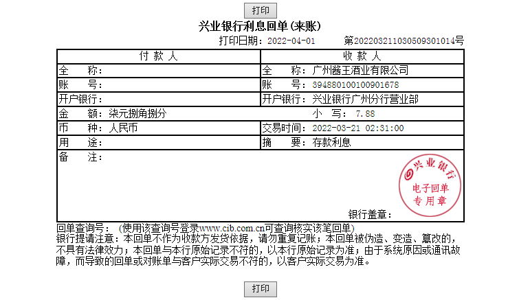Image resolution: width=519 pixels, height=300 pixels.
Task: Click currency value 人民币
Action: (123, 128)
